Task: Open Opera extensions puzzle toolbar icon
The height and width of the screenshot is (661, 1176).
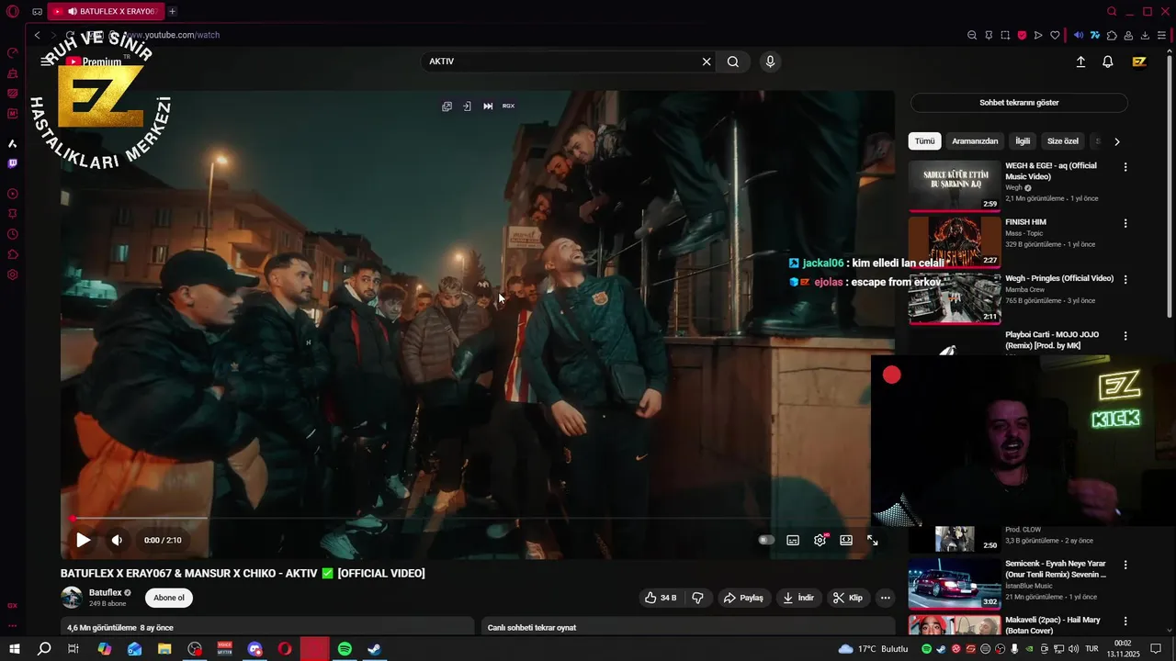Action: 1112,35
